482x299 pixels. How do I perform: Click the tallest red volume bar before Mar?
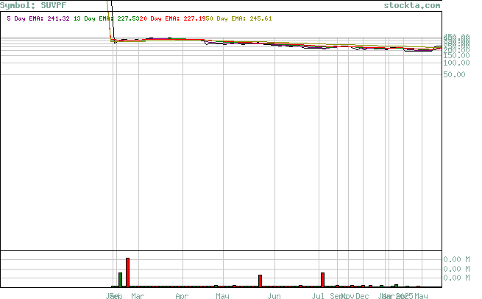pyautogui.click(x=127, y=272)
